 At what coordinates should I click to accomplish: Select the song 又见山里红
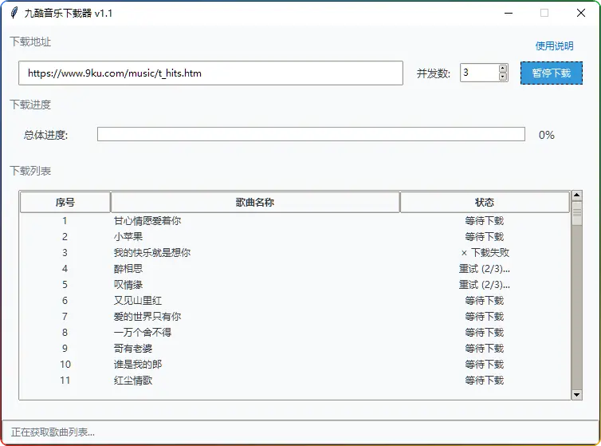(x=138, y=301)
